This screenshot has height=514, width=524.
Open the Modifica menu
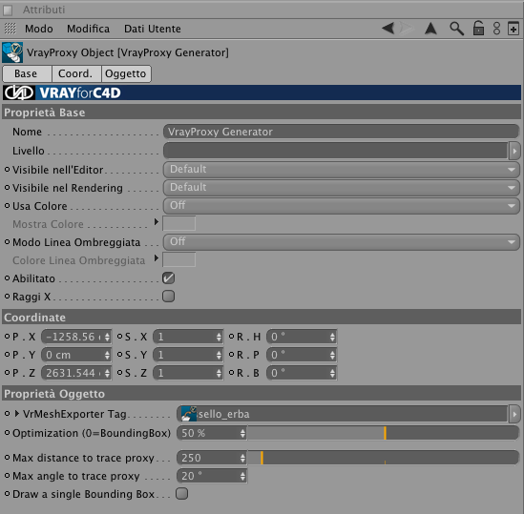coord(88,29)
